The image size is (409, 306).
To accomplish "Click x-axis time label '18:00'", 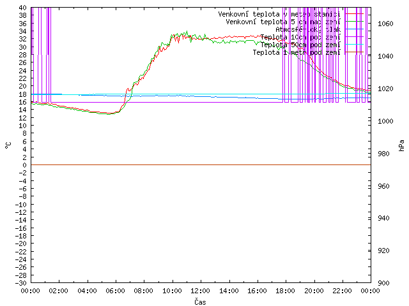I will coord(286,291).
